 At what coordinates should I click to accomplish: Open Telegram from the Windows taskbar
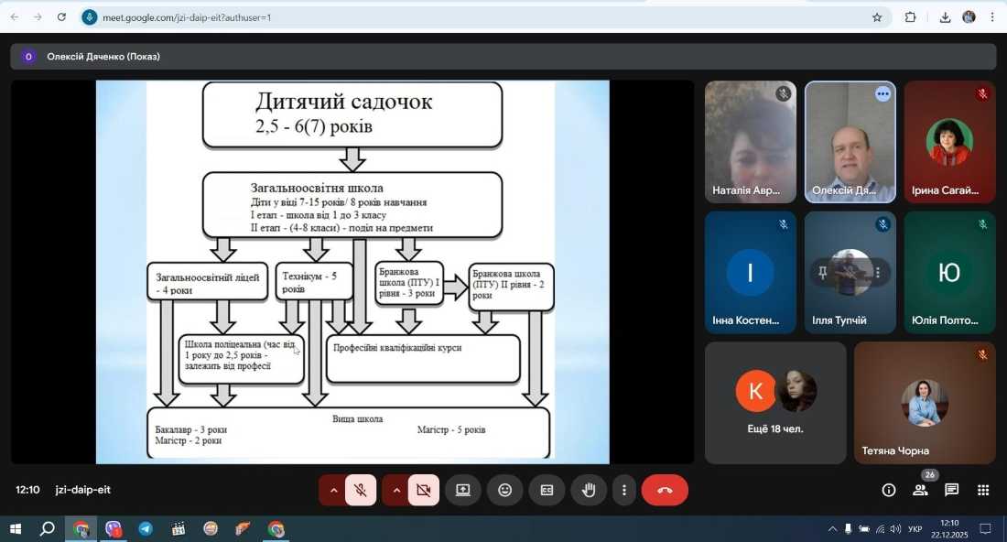tap(146, 528)
